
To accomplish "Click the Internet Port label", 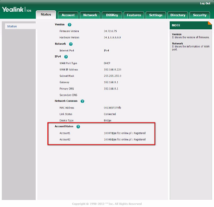I will 67,50.
